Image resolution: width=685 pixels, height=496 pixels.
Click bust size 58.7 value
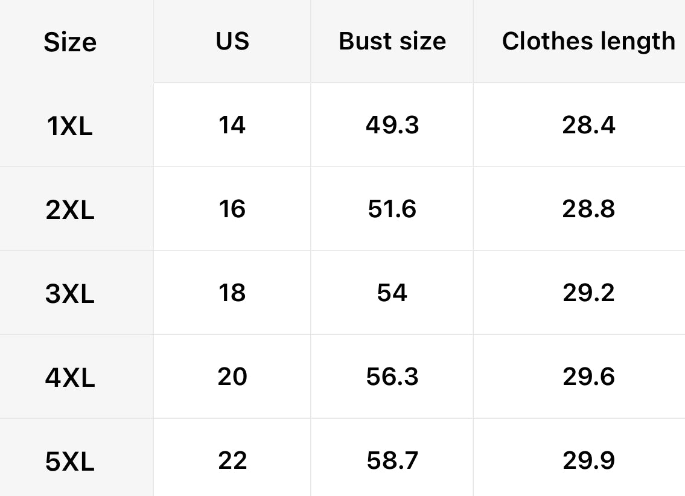point(392,460)
